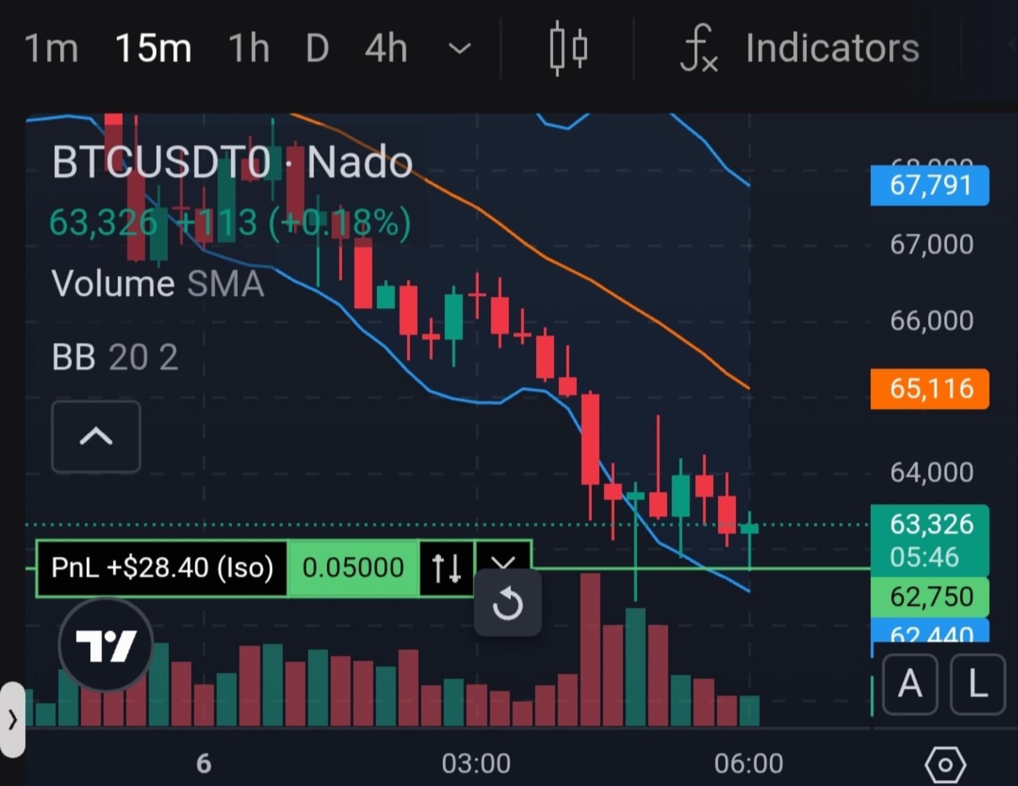Viewport: 1018px width, 786px height.
Task: Toggle auto scale A button
Action: pyautogui.click(x=910, y=684)
